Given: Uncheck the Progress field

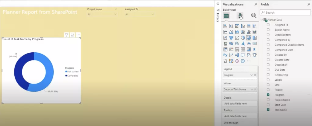Looking at the screenshot, I should pos(268,95).
